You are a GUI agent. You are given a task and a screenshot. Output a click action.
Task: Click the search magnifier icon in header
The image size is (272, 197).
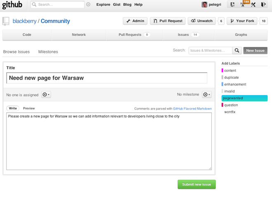click(34, 5)
